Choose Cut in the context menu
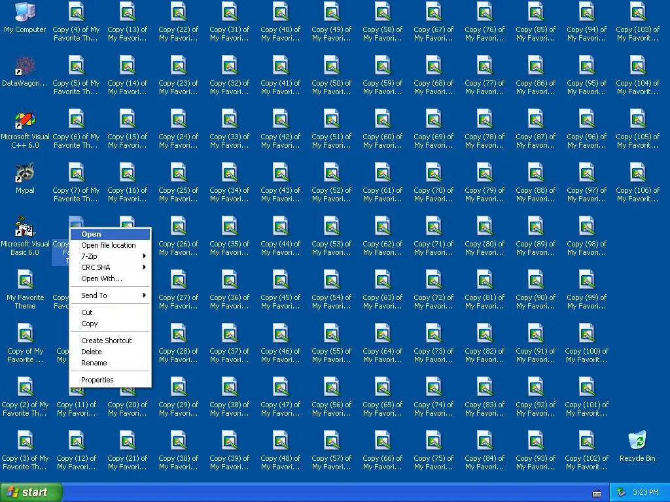Image resolution: width=670 pixels, height=502 pixels. tap(110, 312)
